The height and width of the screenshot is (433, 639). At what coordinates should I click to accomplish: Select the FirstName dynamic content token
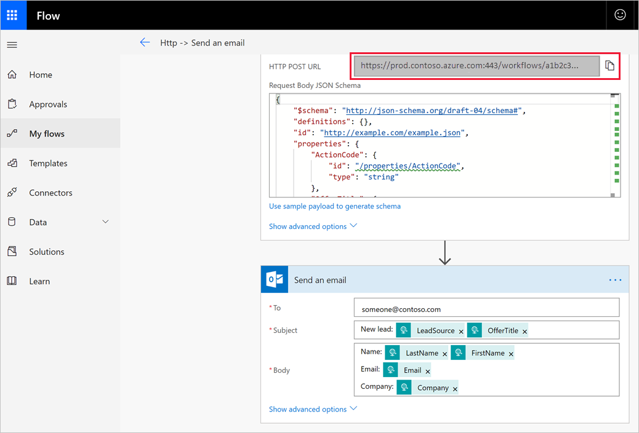pyautogui.click(x=483, y=353)
